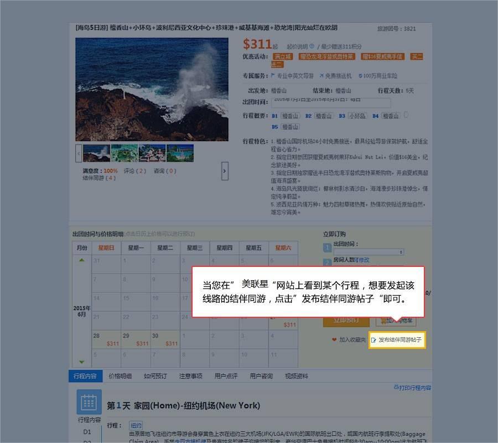Viewport: 498px width, 443px height.
Task: Switch to the 行程内容 tab
Action: pyautogui.click(x=85, y=376)
